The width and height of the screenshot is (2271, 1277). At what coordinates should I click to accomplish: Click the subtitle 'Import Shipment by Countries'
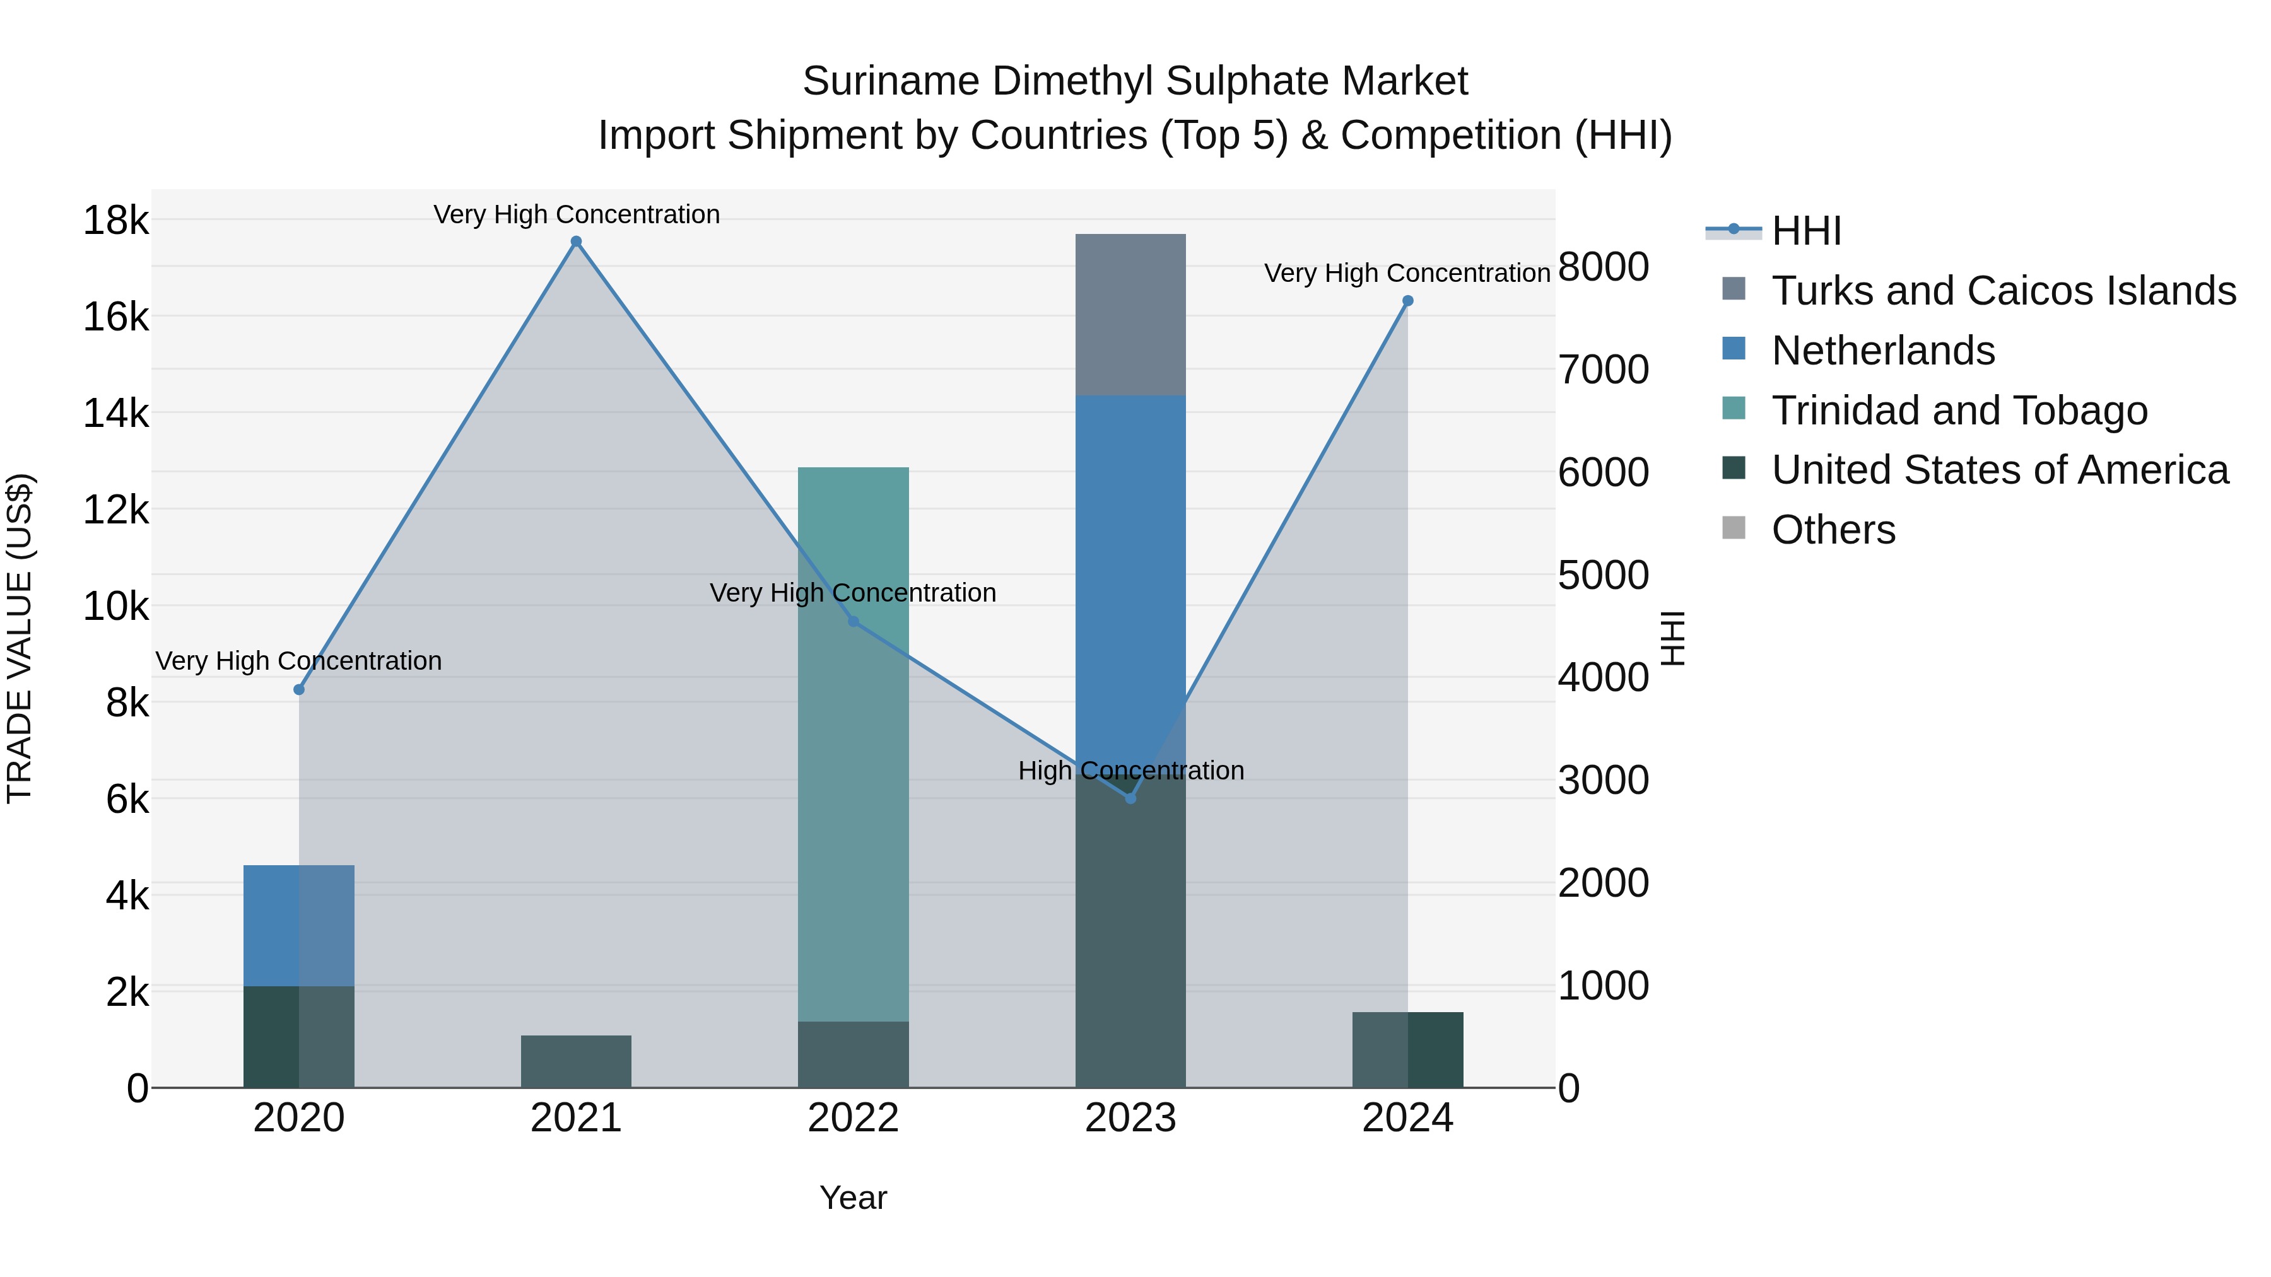873,136
